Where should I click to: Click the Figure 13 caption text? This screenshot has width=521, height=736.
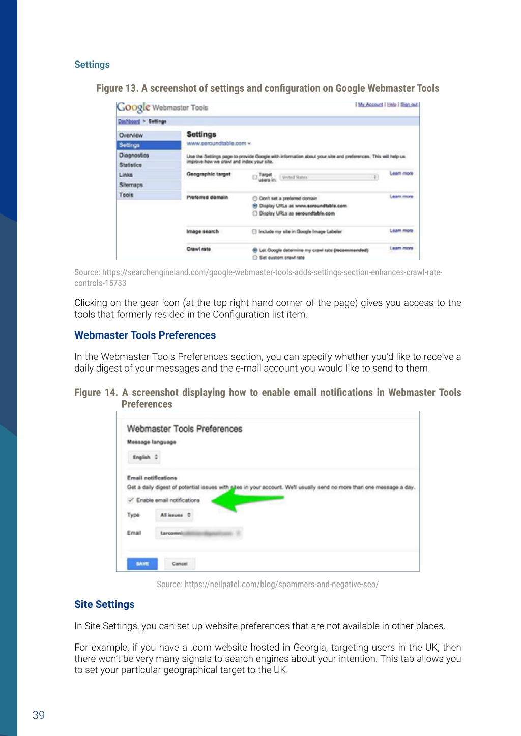268,88
